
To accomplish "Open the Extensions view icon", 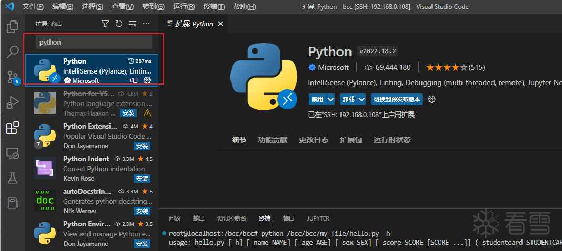I will [x=13, y=128].
